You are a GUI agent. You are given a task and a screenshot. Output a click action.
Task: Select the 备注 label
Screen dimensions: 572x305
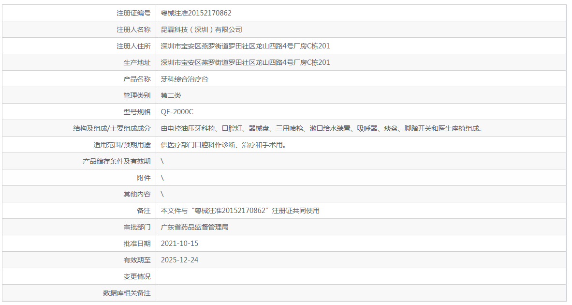tap(144, 211)
